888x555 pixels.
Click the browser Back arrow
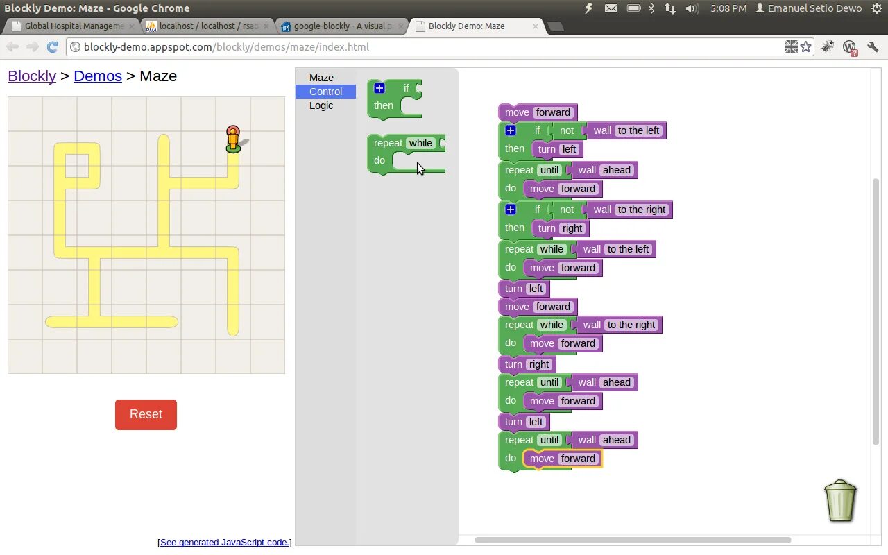click(12, 46)
